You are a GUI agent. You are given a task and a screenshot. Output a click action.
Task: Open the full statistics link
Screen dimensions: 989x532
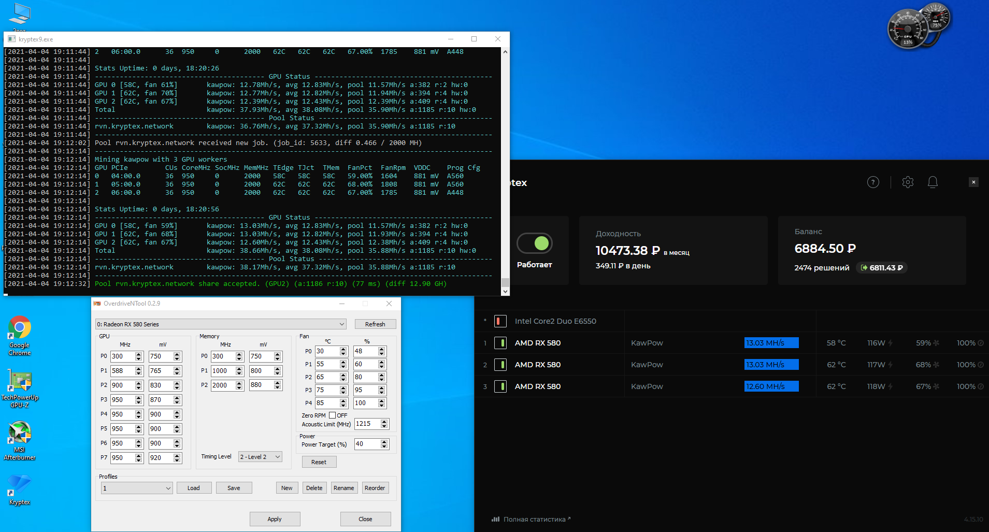click(x=534, y=519)
